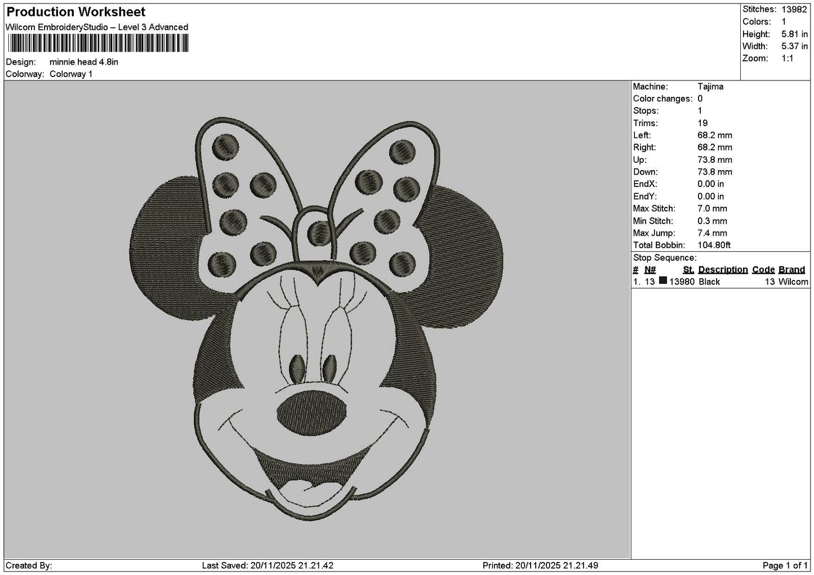Screen dimensions: 814x575
Task: Click the EndY value '0.00 in'
Action: [x=711, y=197]
